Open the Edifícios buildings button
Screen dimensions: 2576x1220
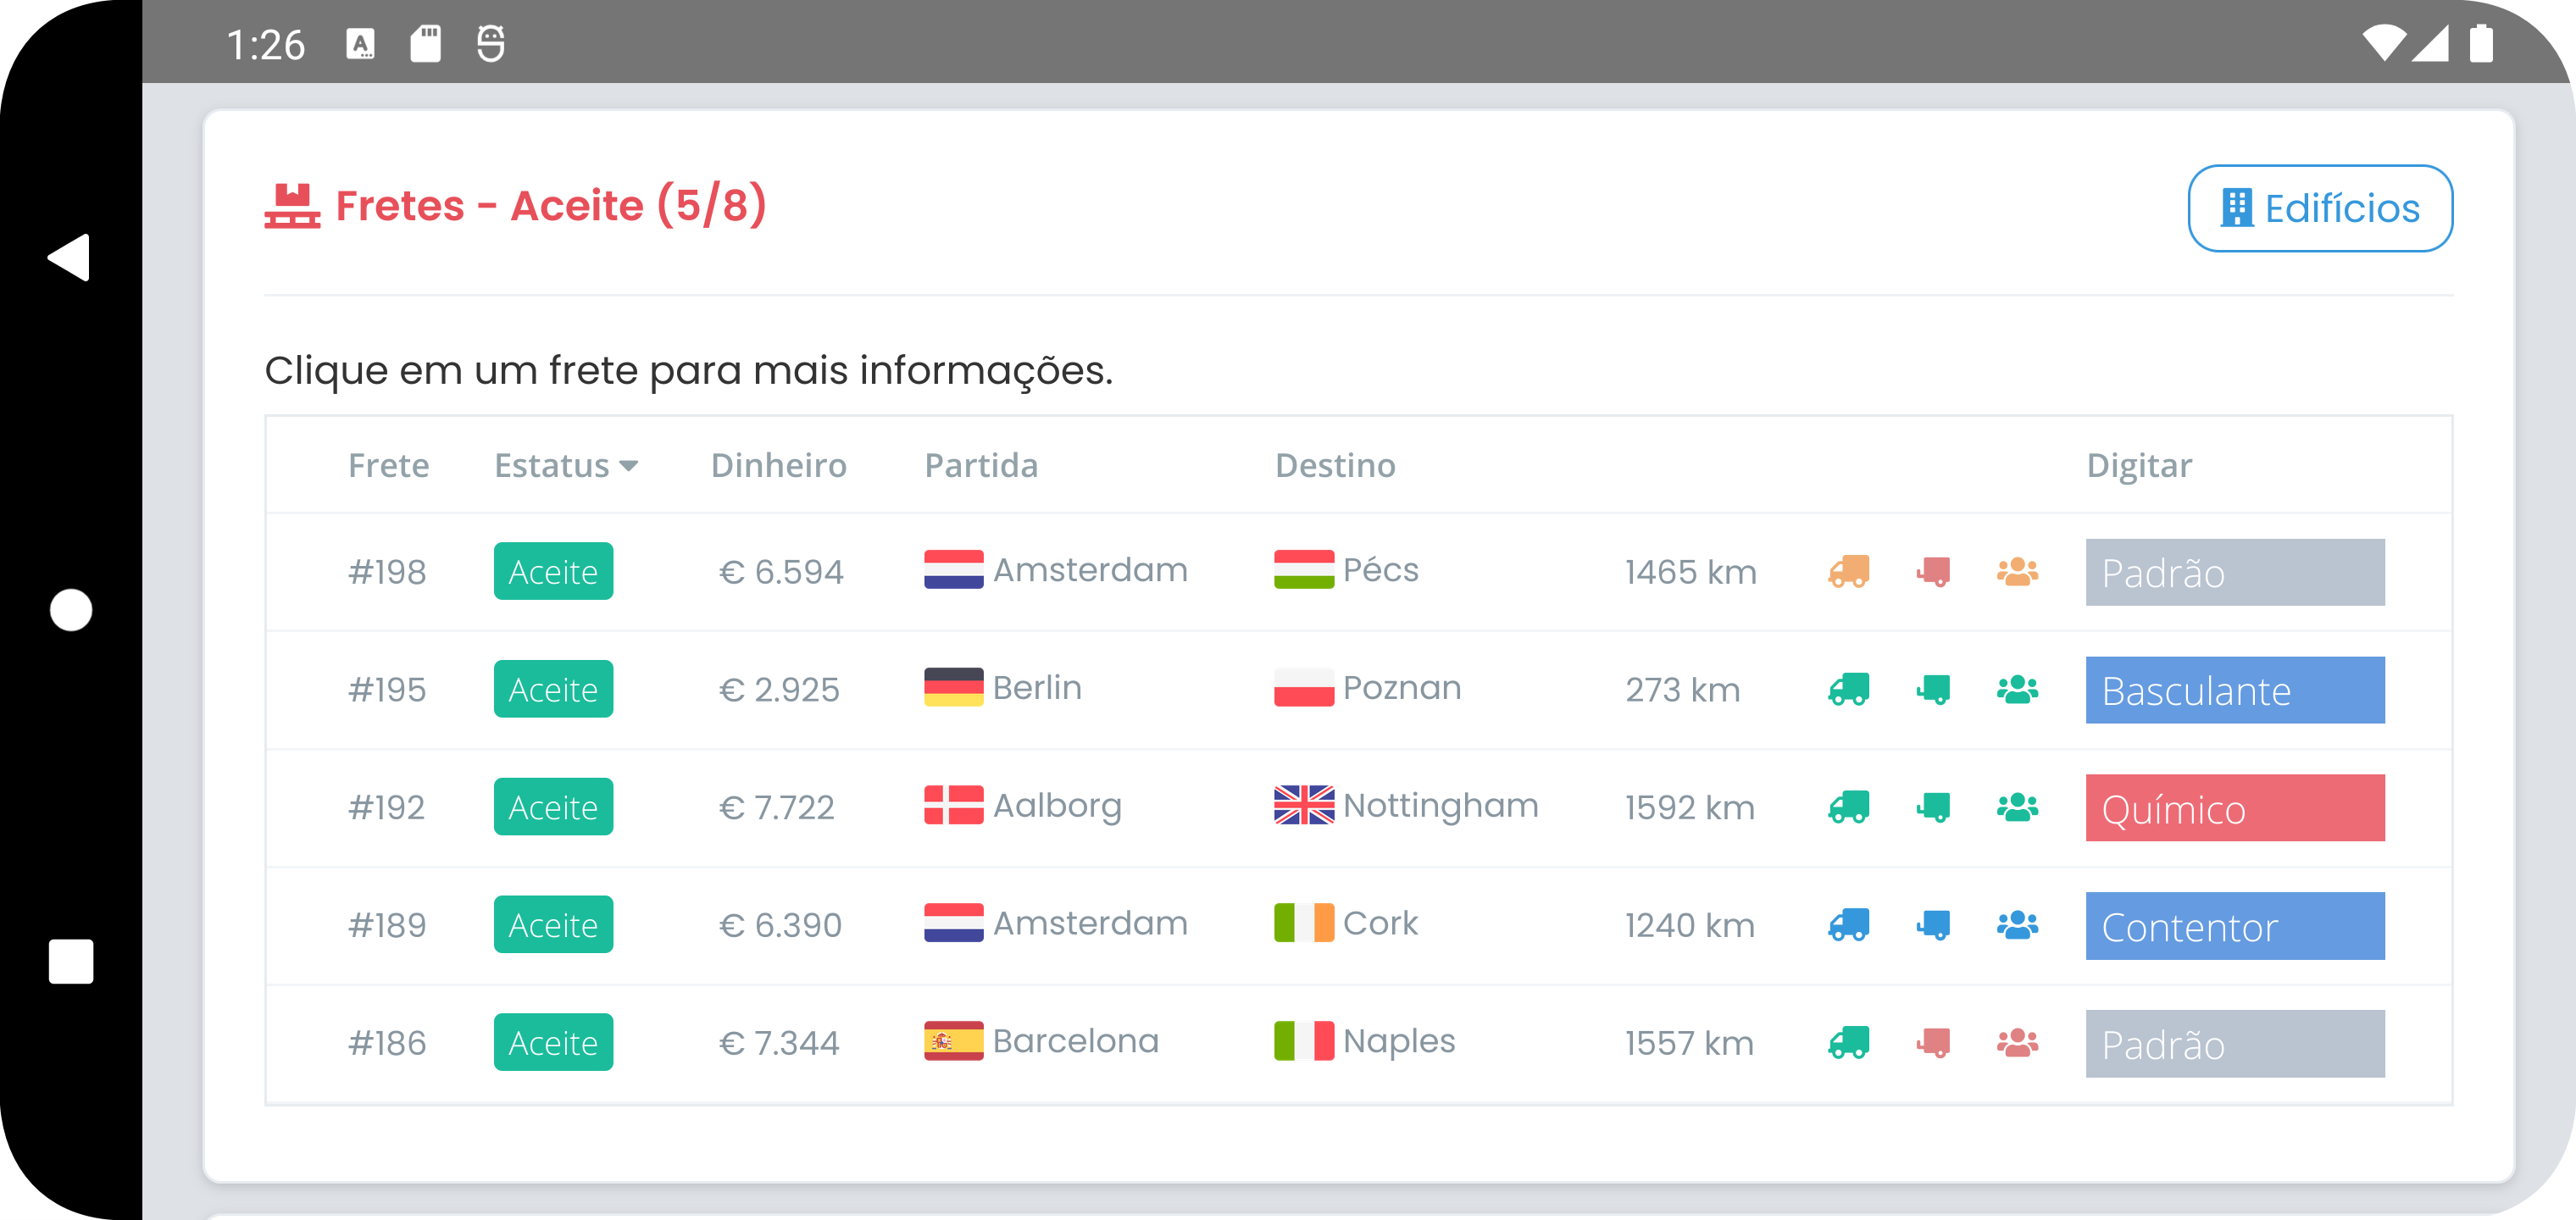pyautogui.click(x=2319, y=208)
